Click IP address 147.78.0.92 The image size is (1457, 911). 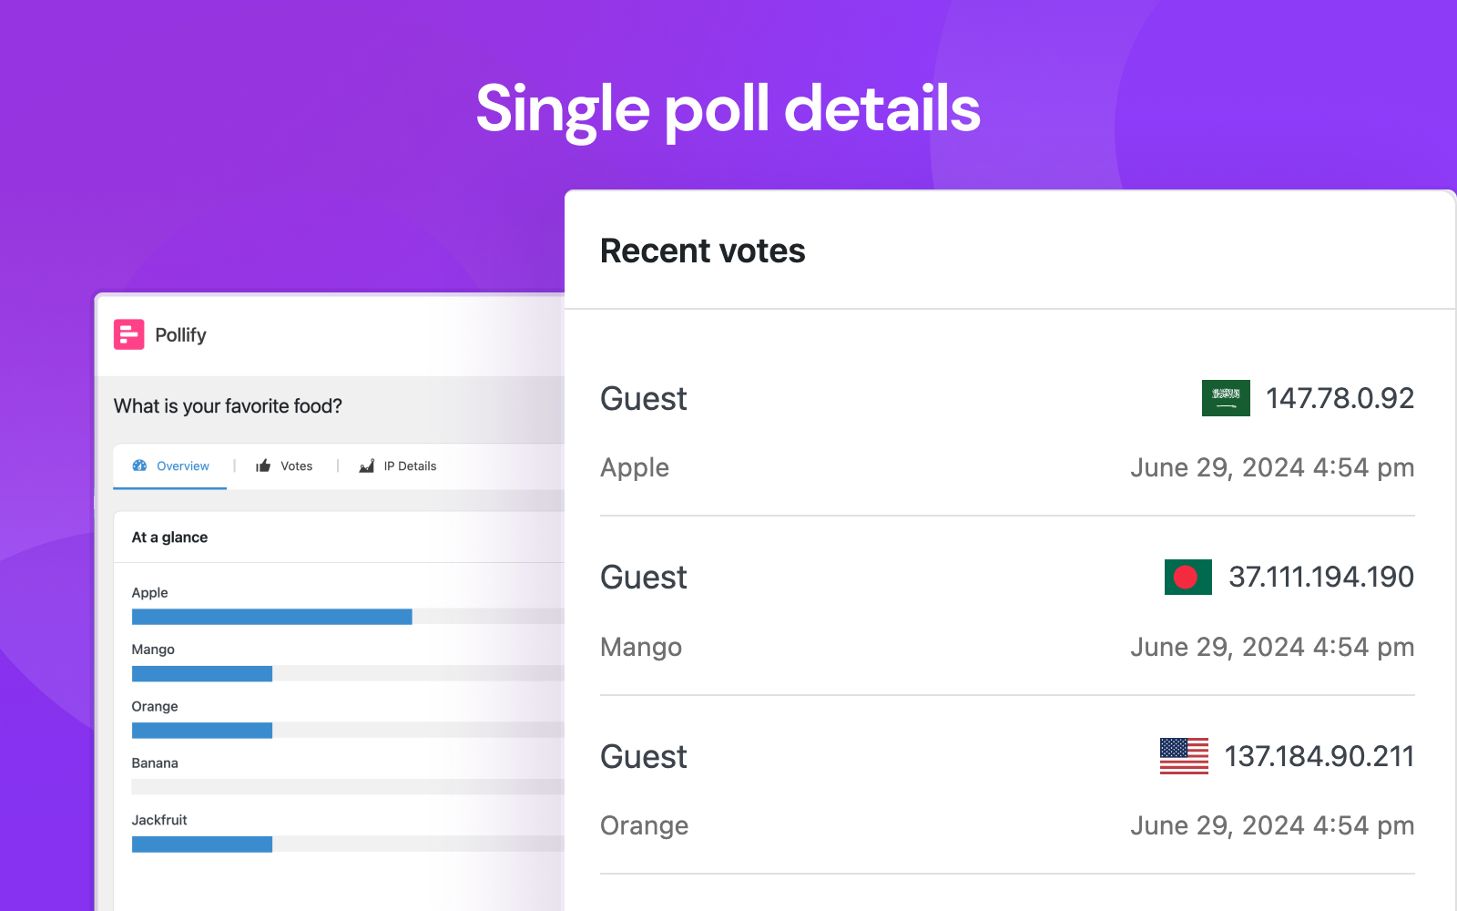pos(1340,398)
